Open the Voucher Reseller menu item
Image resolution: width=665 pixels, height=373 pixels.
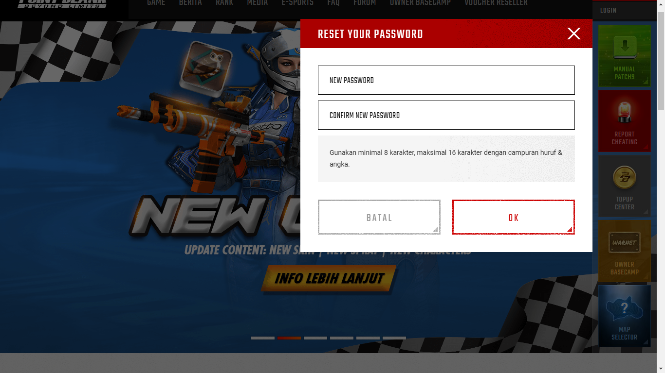(496, 3)
